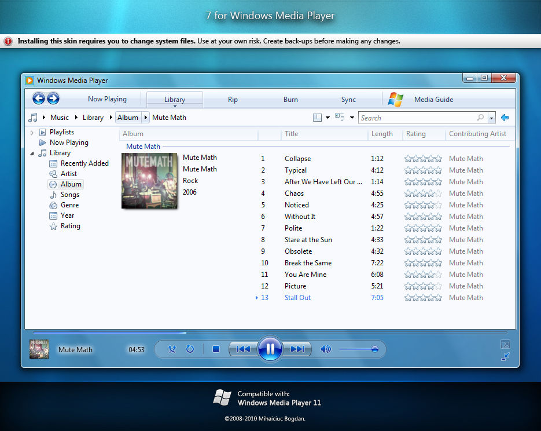
Task: Click the layout options icon
Action: point(317,118)
